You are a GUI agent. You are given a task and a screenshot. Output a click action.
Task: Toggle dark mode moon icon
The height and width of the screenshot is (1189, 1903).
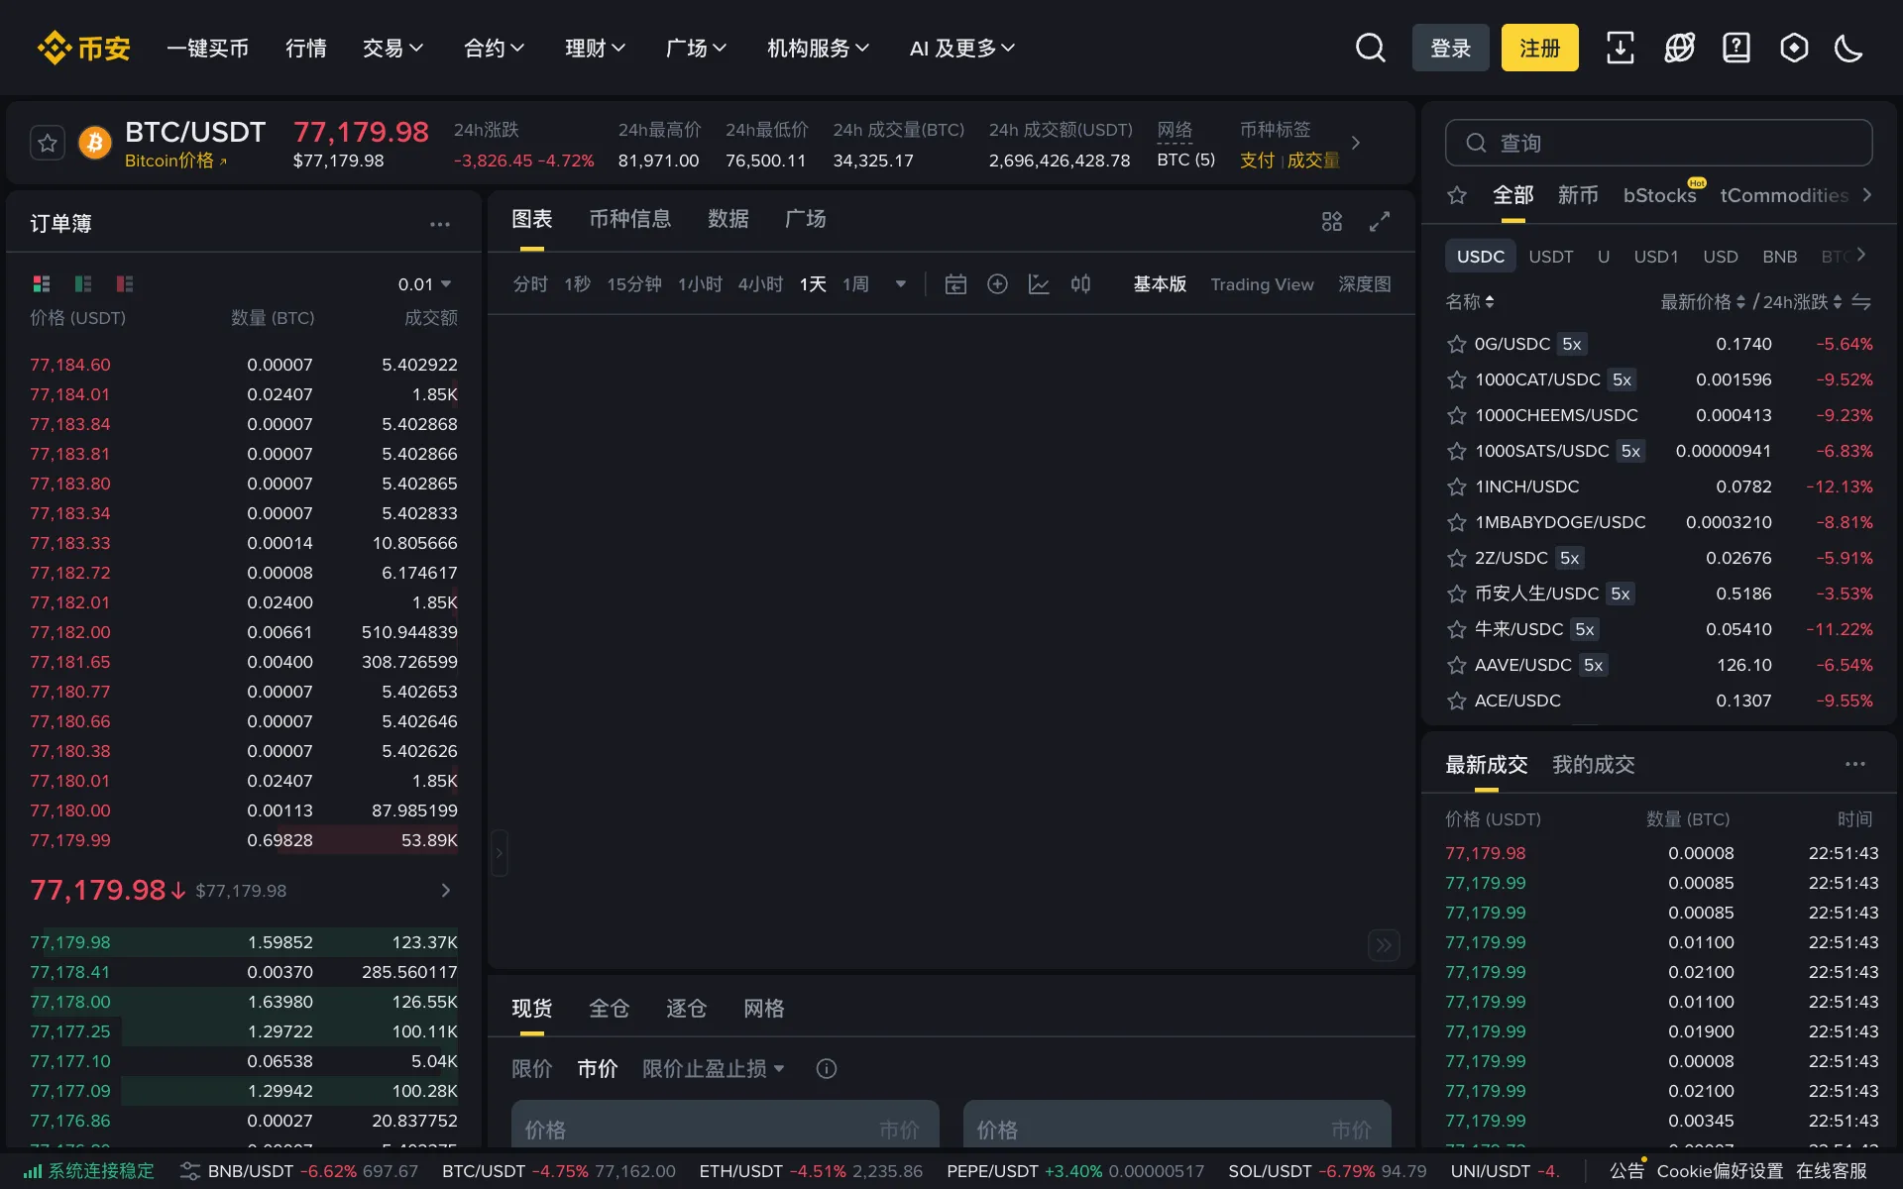pos(1848,48)
